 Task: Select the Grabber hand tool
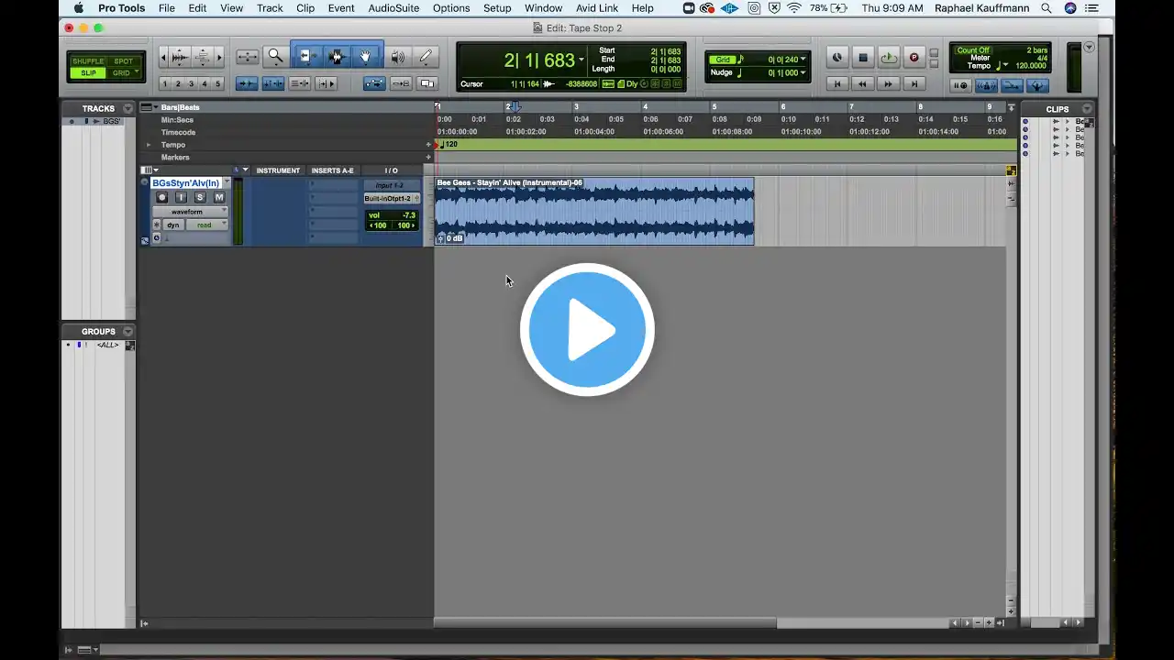(x=365, y=57)
